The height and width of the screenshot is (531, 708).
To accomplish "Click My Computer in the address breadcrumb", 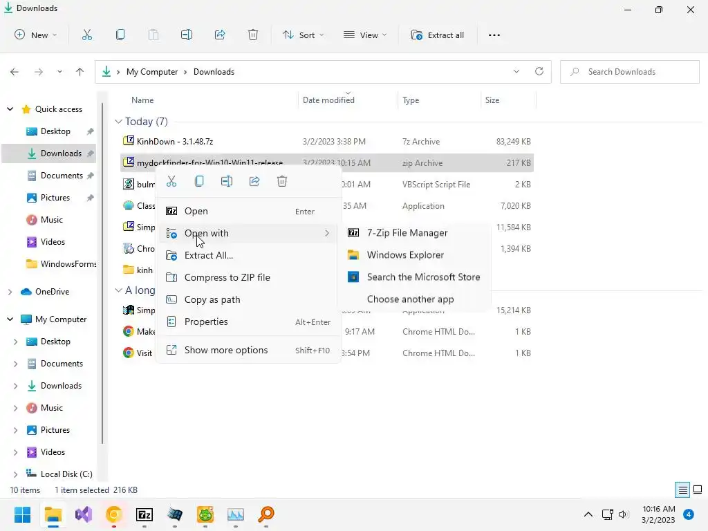I will (x=151, y=72).
